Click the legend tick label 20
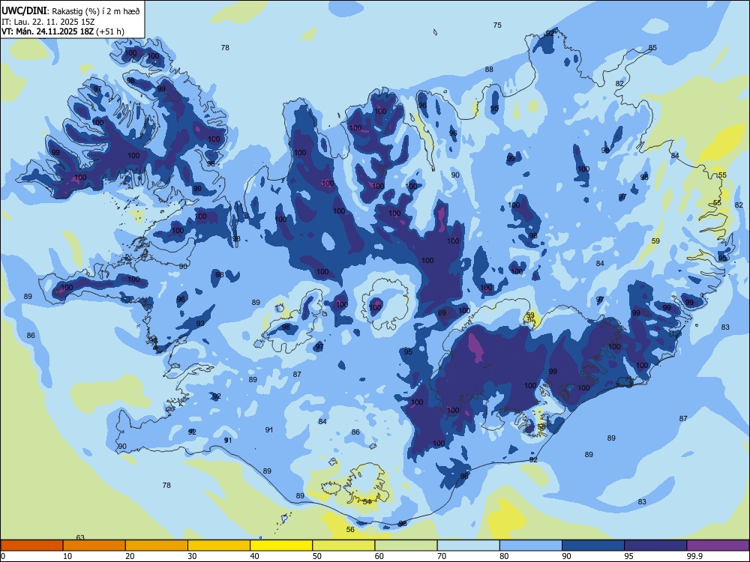750x562 pixels. [130, 556]
